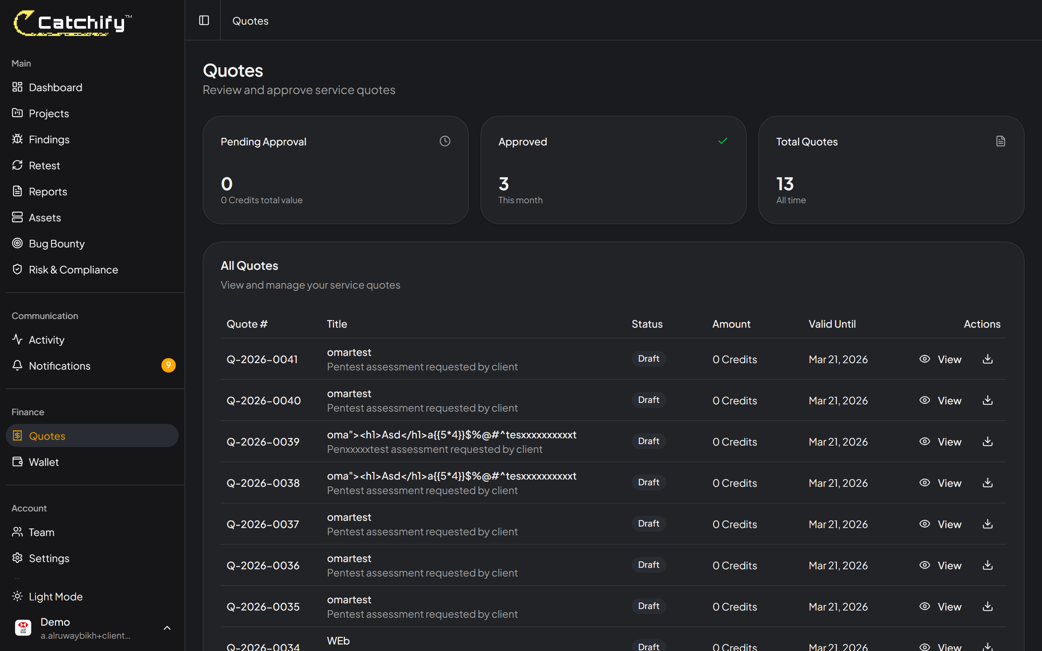1042x651 pixels.
Task: Click the orange notification count badge
Action: (x=169, y=365)
